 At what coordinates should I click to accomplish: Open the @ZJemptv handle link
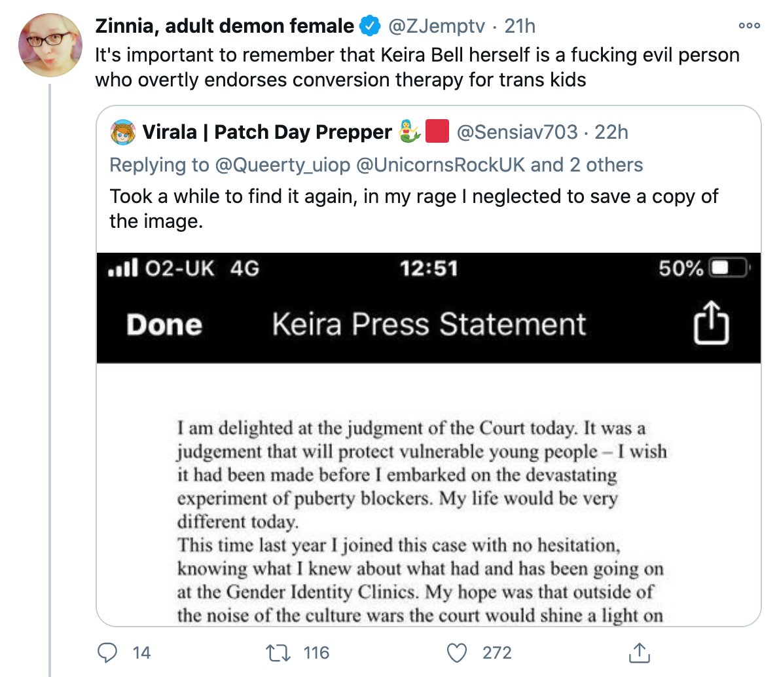(x=436, y=26)
